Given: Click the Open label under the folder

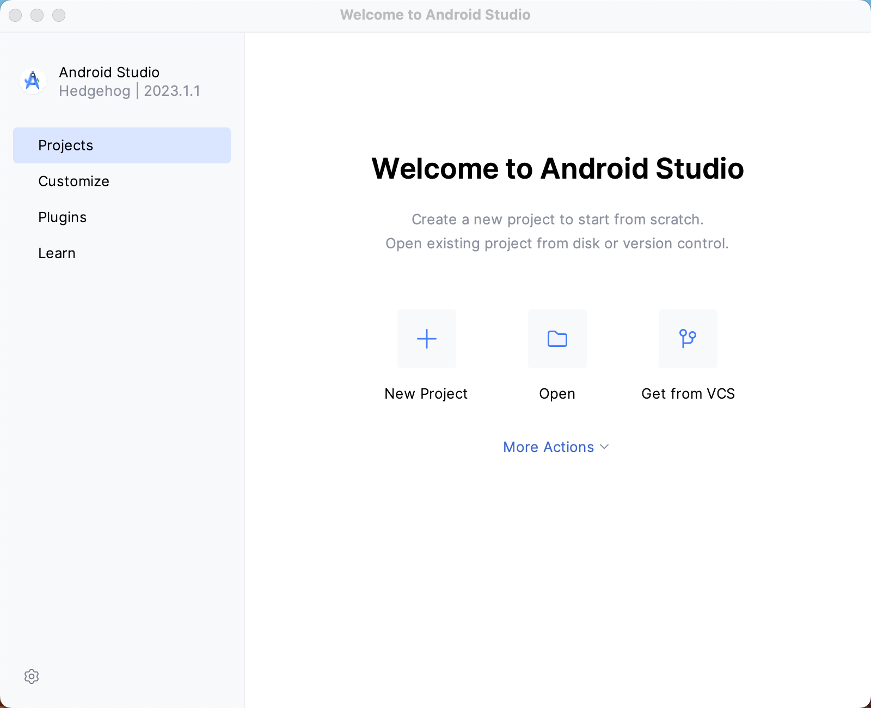Looking at the screenshot, I should tap(557, 393).
